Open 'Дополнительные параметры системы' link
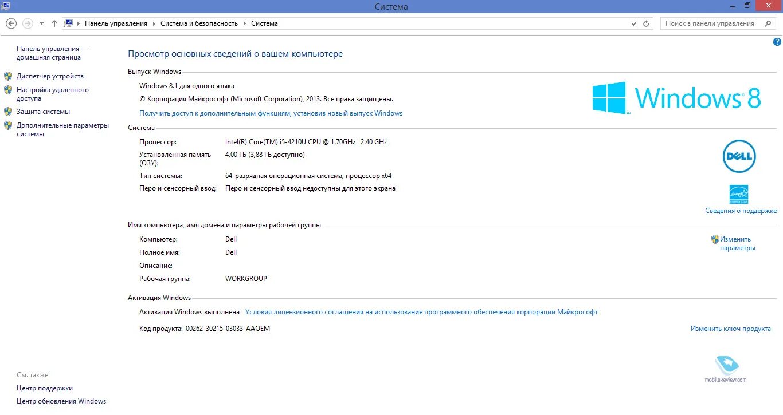The image size is (783, 415). pos(62,130)
